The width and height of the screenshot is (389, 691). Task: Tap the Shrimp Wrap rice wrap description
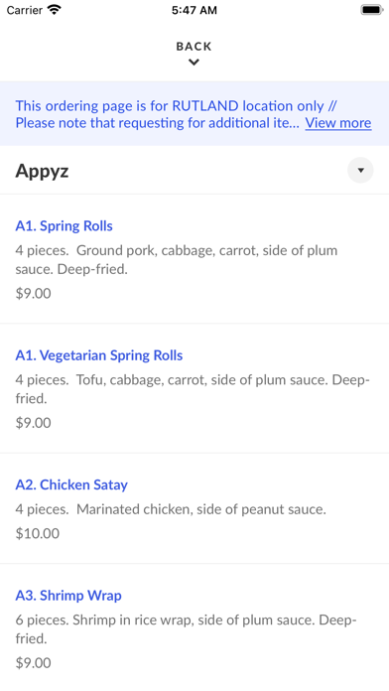point(186,629)
